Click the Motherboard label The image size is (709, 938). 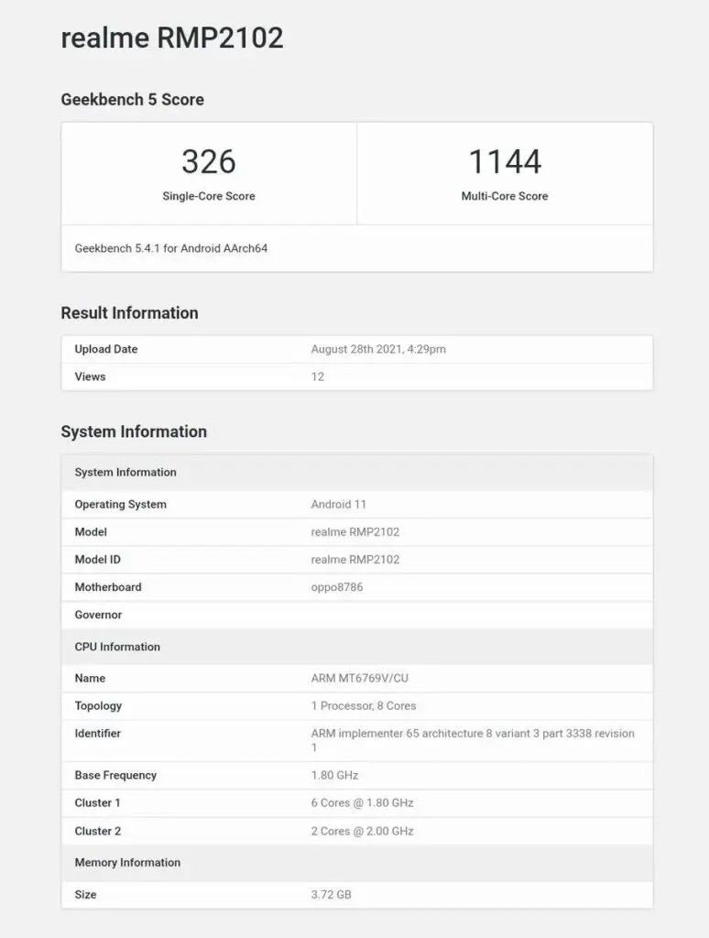[108, 587]
